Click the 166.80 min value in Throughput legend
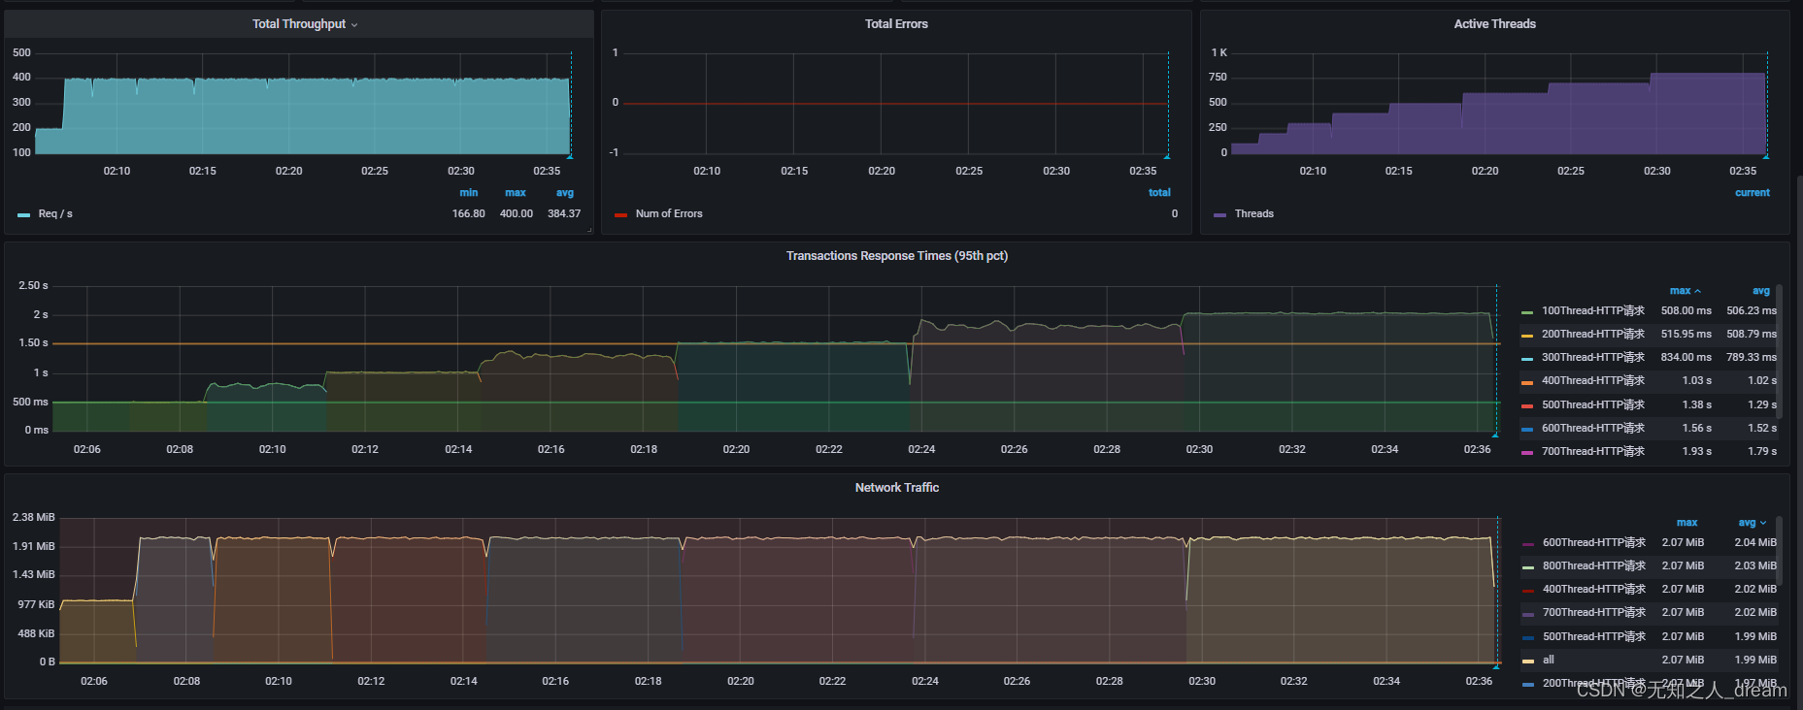The width and height of the screenshot is (1803, 710). click(x=468, y=214)
